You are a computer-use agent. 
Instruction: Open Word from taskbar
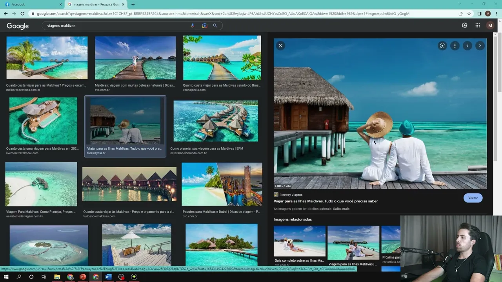[x=109, y=277]
